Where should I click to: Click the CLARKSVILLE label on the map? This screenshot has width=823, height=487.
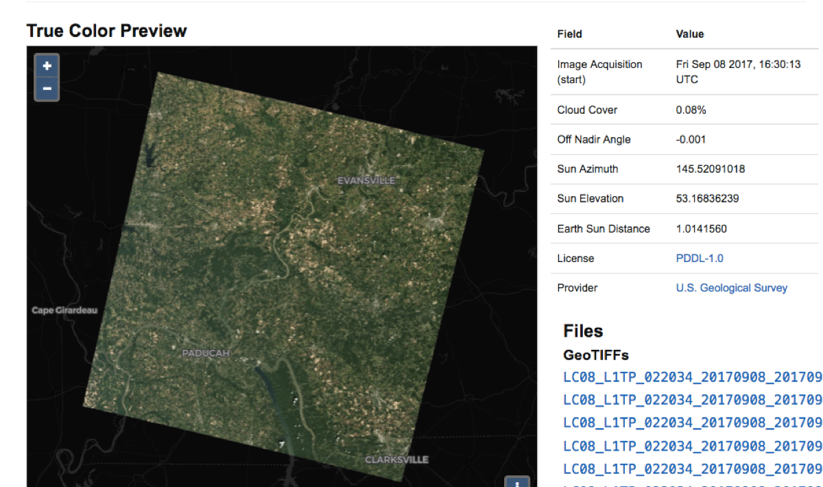[x=396, y=460]
